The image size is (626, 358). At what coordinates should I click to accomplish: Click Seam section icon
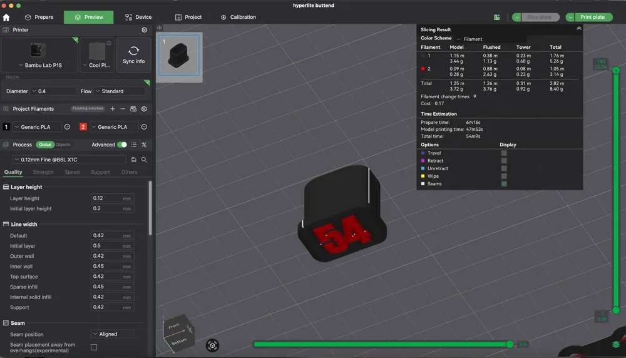pos(6,323)
